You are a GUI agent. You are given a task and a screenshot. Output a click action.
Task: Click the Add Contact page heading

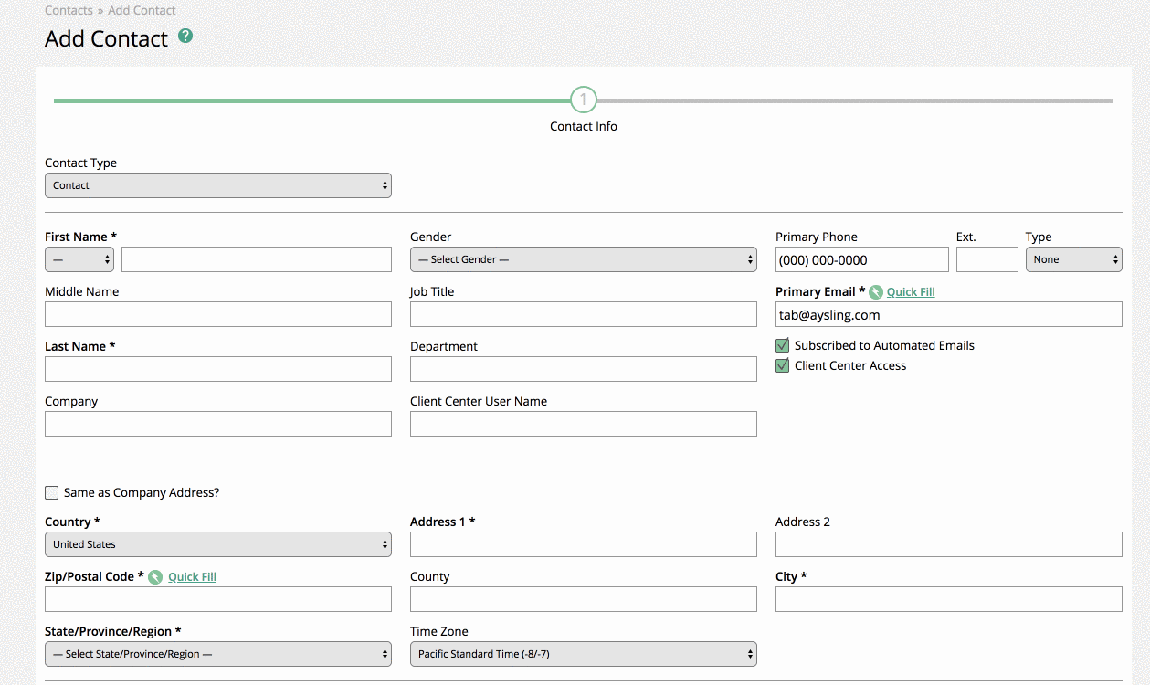pos(107,39)
